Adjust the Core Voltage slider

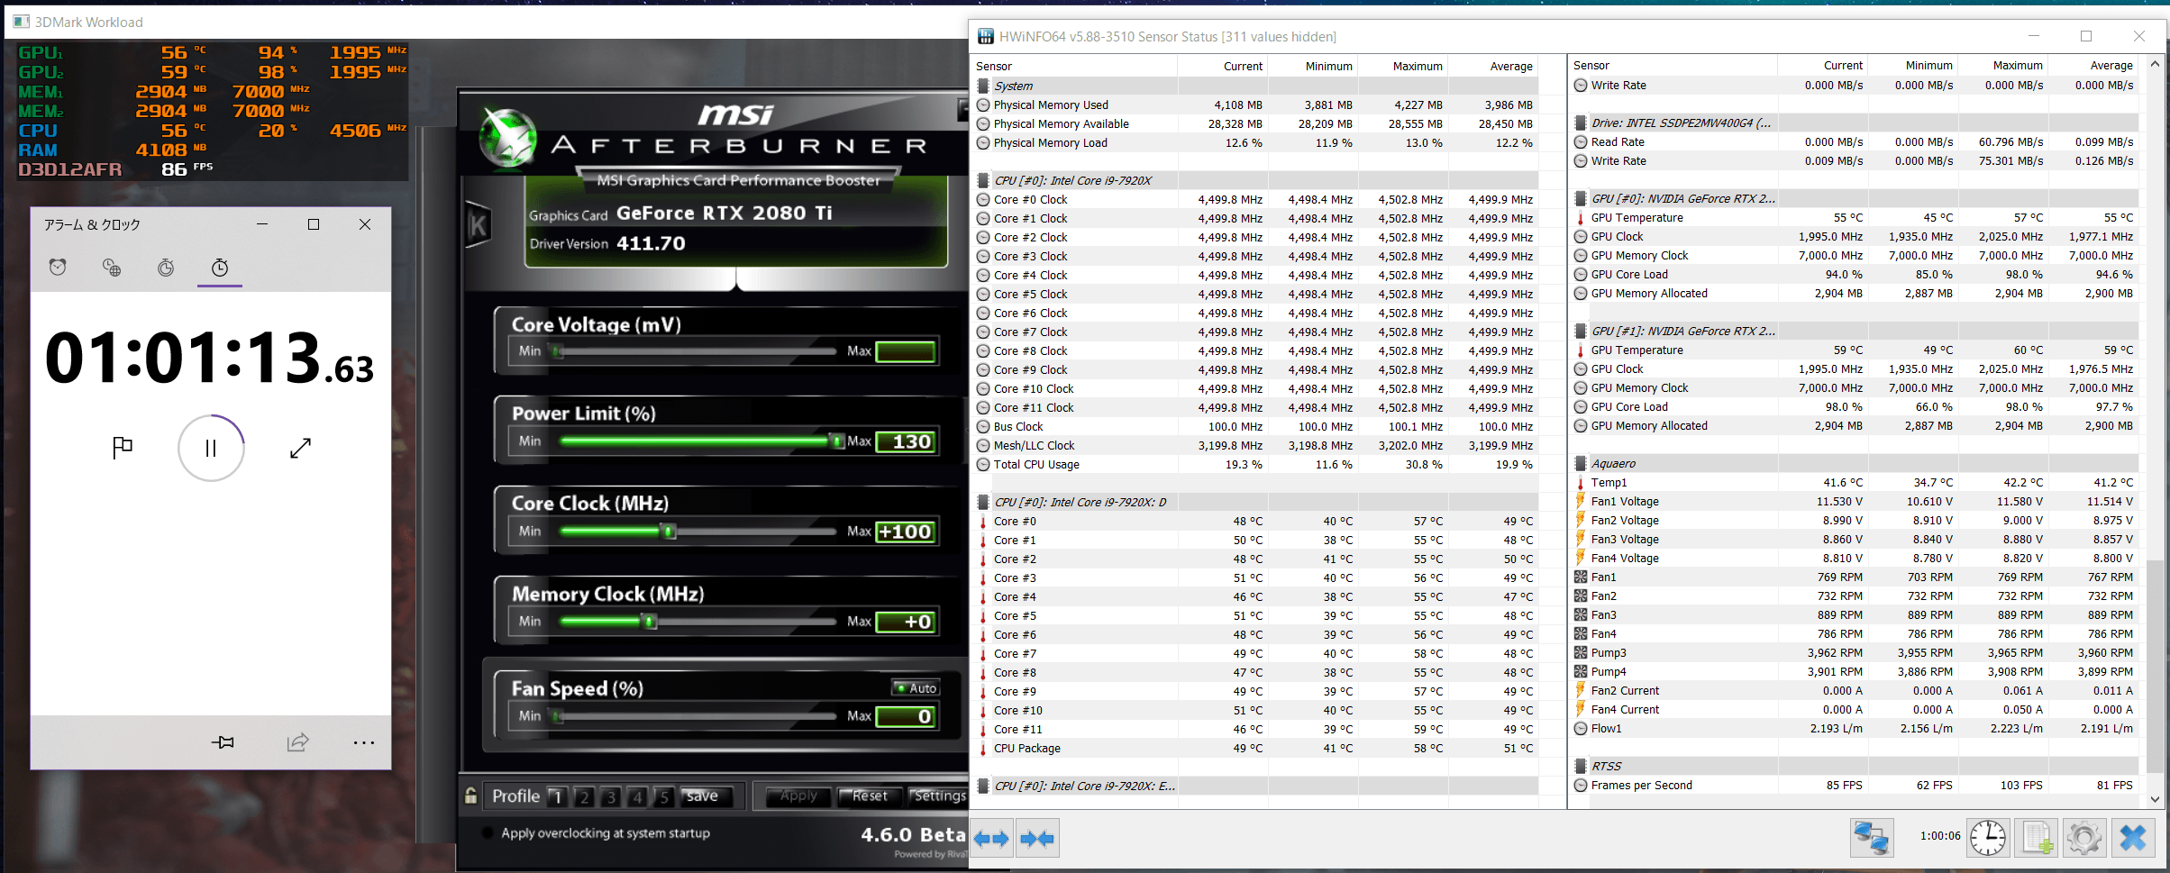coord(696,351)
